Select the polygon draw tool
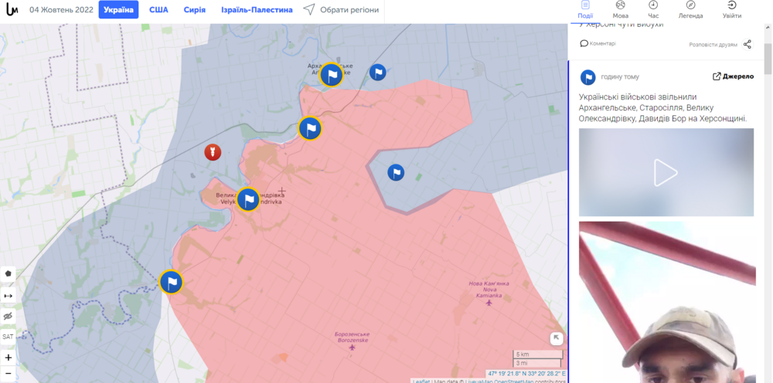This screenshot has height=383, width=773. (x=9, y=273)
